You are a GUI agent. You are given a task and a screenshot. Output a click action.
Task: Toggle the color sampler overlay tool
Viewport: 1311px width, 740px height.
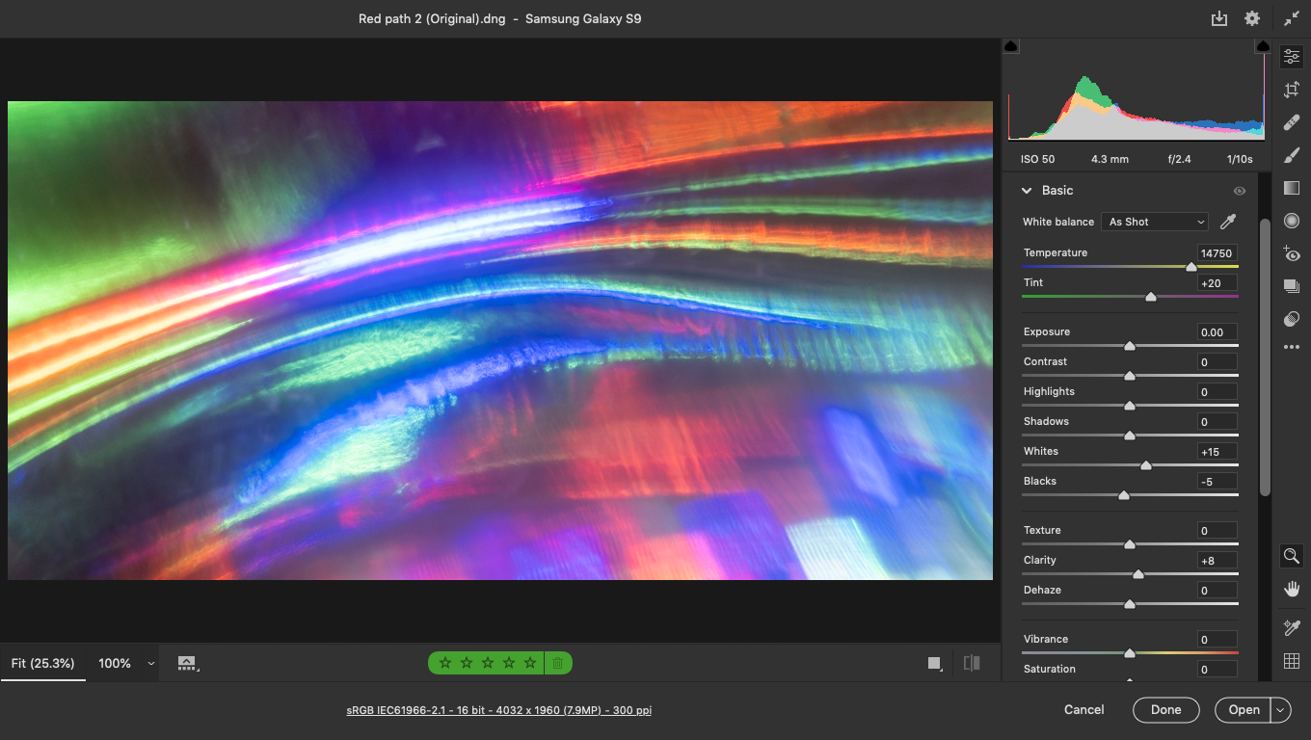[x=1292, y=628]
